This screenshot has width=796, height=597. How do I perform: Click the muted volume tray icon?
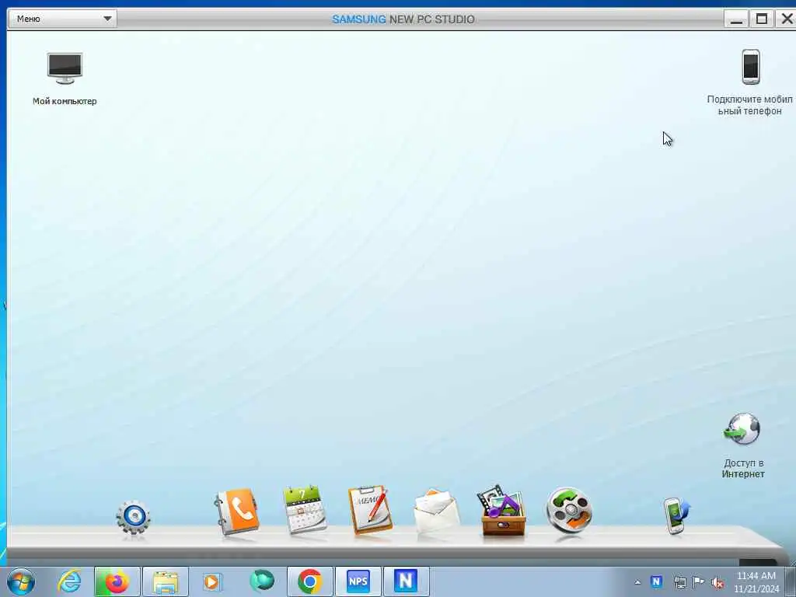pyautogui.click(x=717, y=583)
